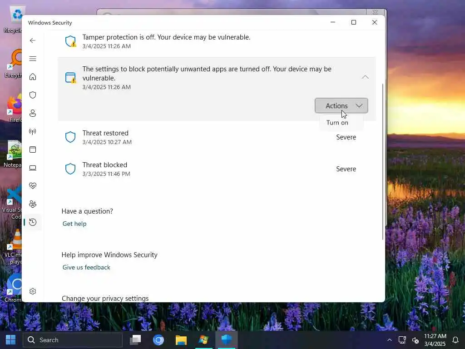Open Protection history clock icon
This screenshot has height=349, width=465.
[33, 222]
